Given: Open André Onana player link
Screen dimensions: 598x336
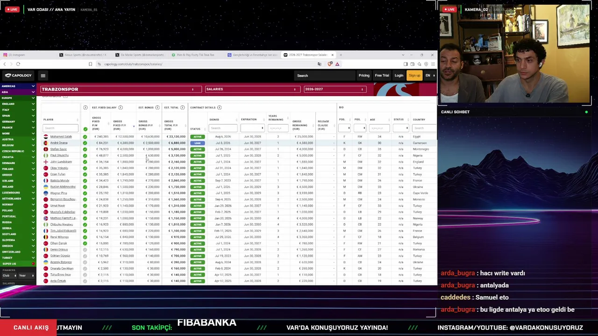Looking at the screenshot, I should tap(59, 143).
